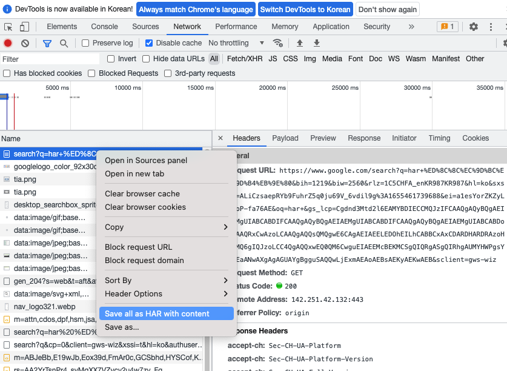Check Blocked Requests

(x=91, y=73)
